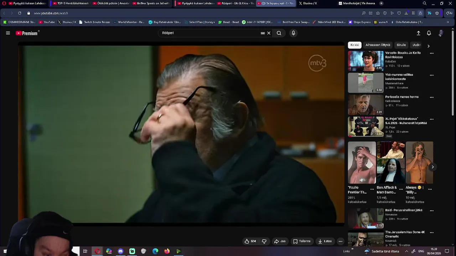Open the Opera flow send arrow icon
Screen dimensions: 456x256
pyautogui.click(x=392, y=13)
